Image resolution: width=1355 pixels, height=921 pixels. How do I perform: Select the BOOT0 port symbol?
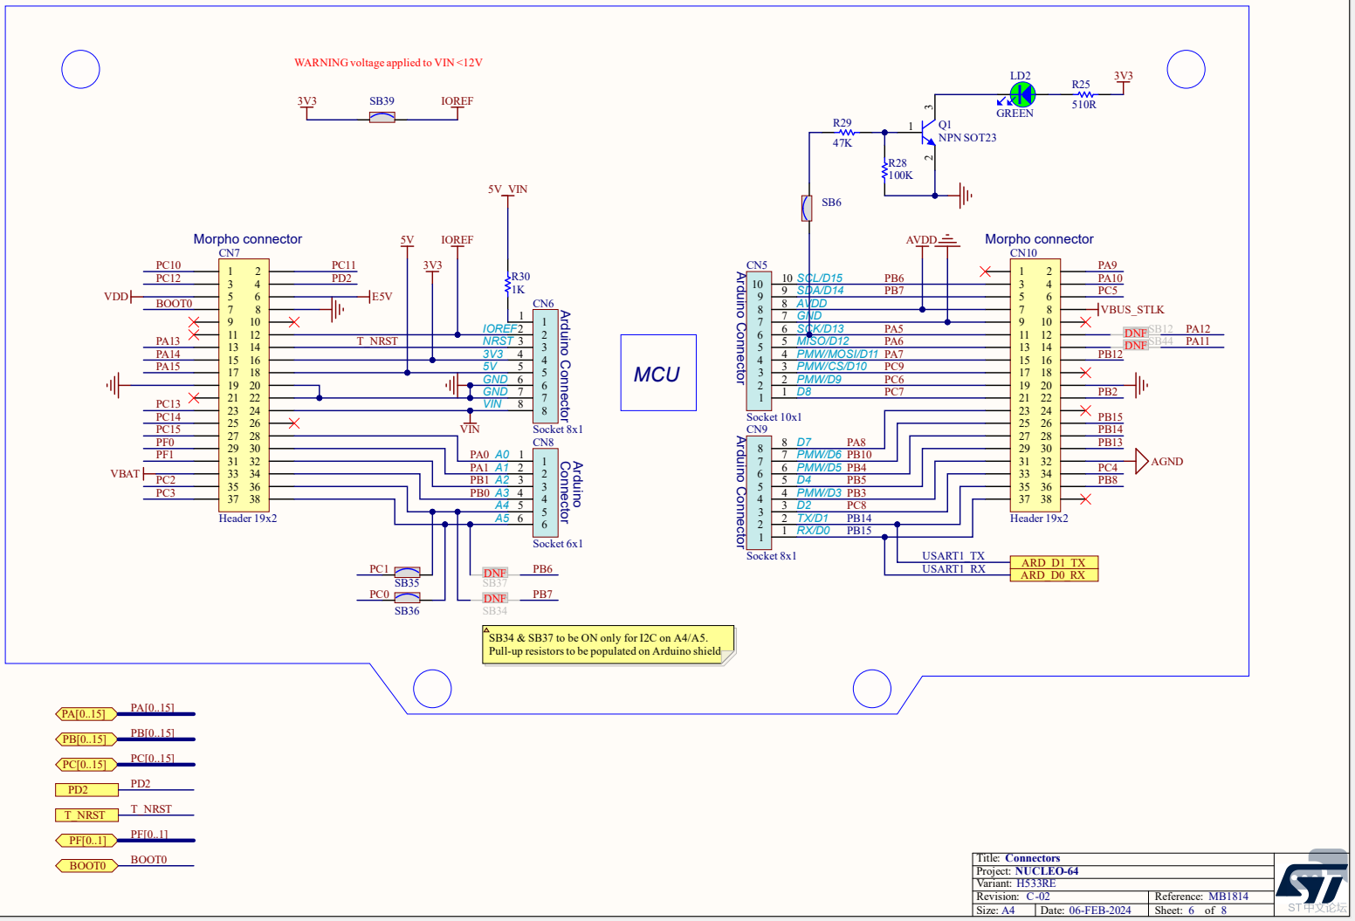point(86,866)
